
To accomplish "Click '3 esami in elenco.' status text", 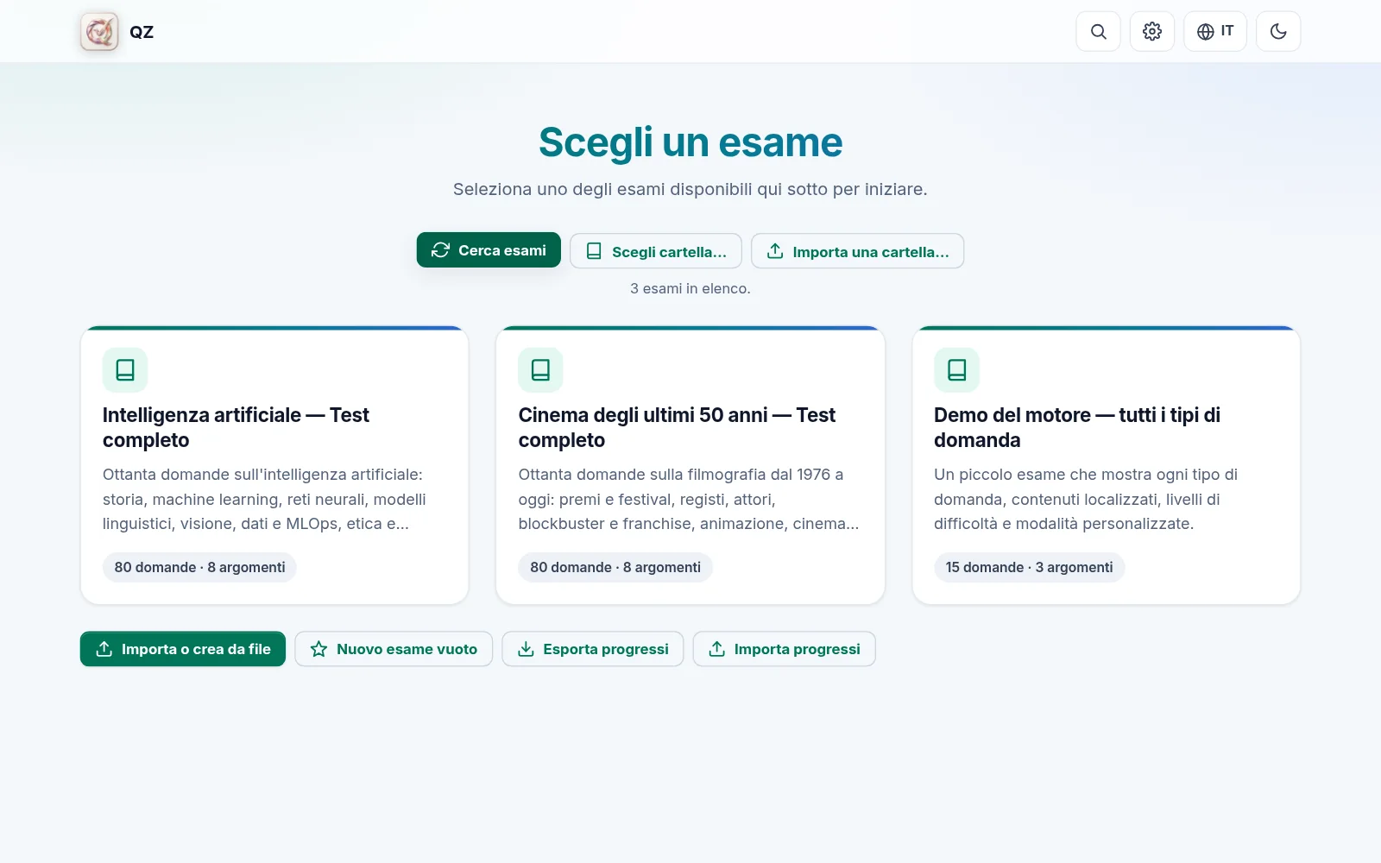I will point(690,288).
